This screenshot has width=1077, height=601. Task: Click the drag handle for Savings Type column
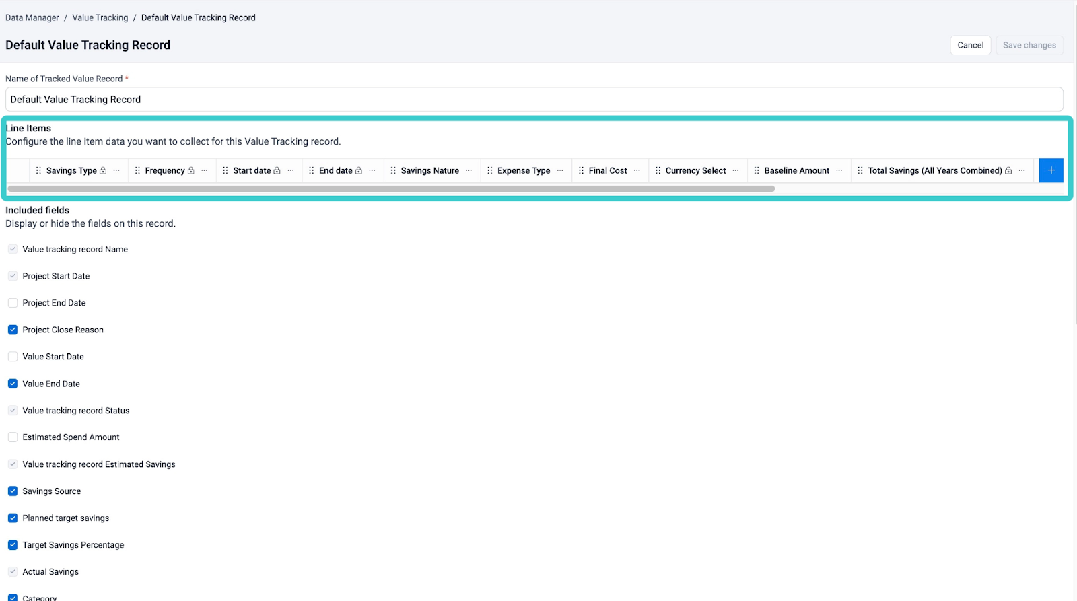tap(38, 171)
